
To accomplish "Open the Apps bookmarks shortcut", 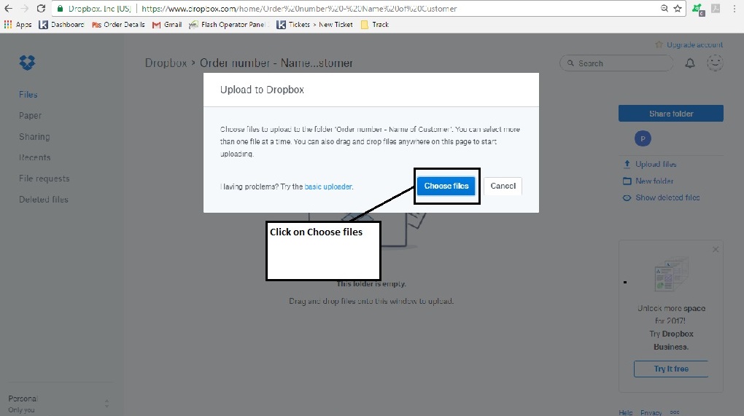I will pyautogui.click(x=18, y=25).
